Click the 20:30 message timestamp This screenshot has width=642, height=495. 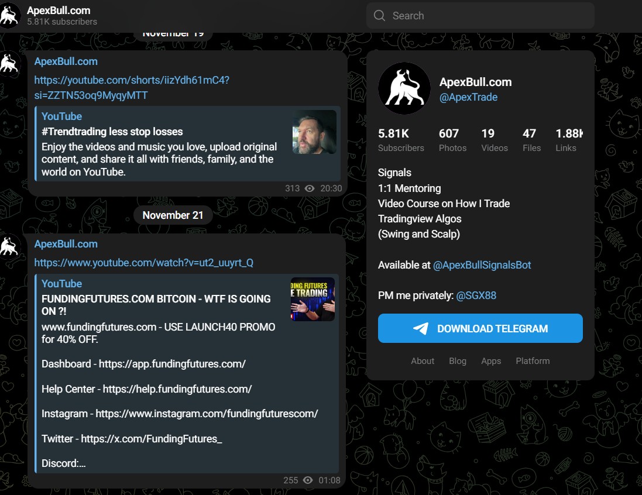[x=331, y=188]
